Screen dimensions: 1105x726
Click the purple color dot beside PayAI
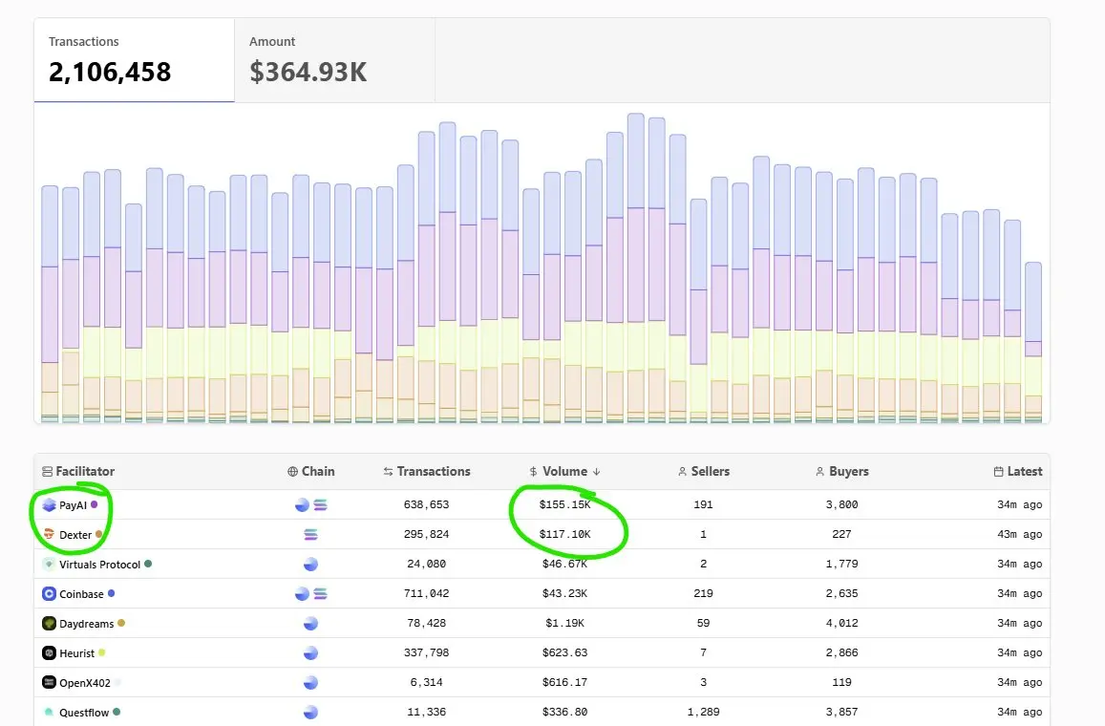[x=94, y=505]
